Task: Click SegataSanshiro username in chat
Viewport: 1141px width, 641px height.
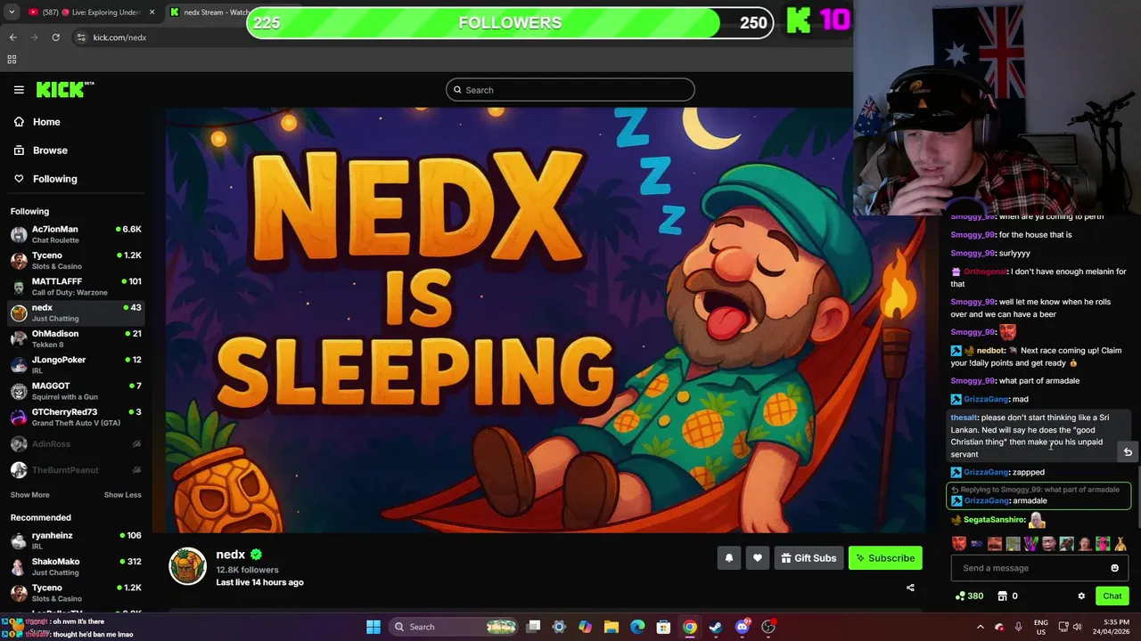Action: pyautogui.click(x=995, y=520)
